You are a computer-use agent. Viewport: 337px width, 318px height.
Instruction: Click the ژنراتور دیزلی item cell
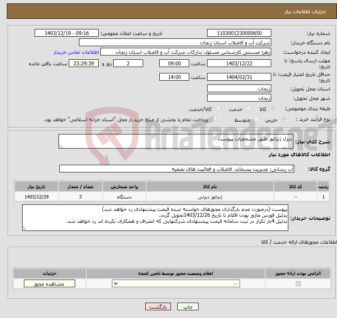tap(210, 197)
